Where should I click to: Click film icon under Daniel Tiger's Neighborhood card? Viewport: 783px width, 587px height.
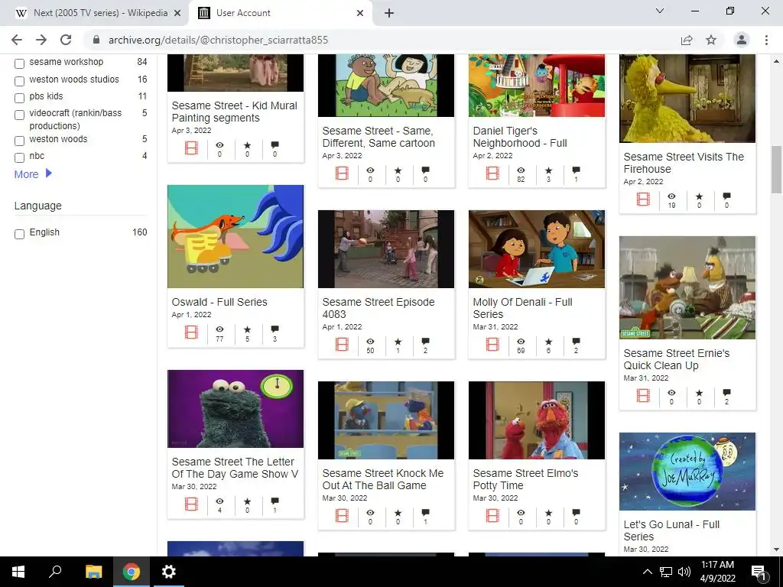492,173
